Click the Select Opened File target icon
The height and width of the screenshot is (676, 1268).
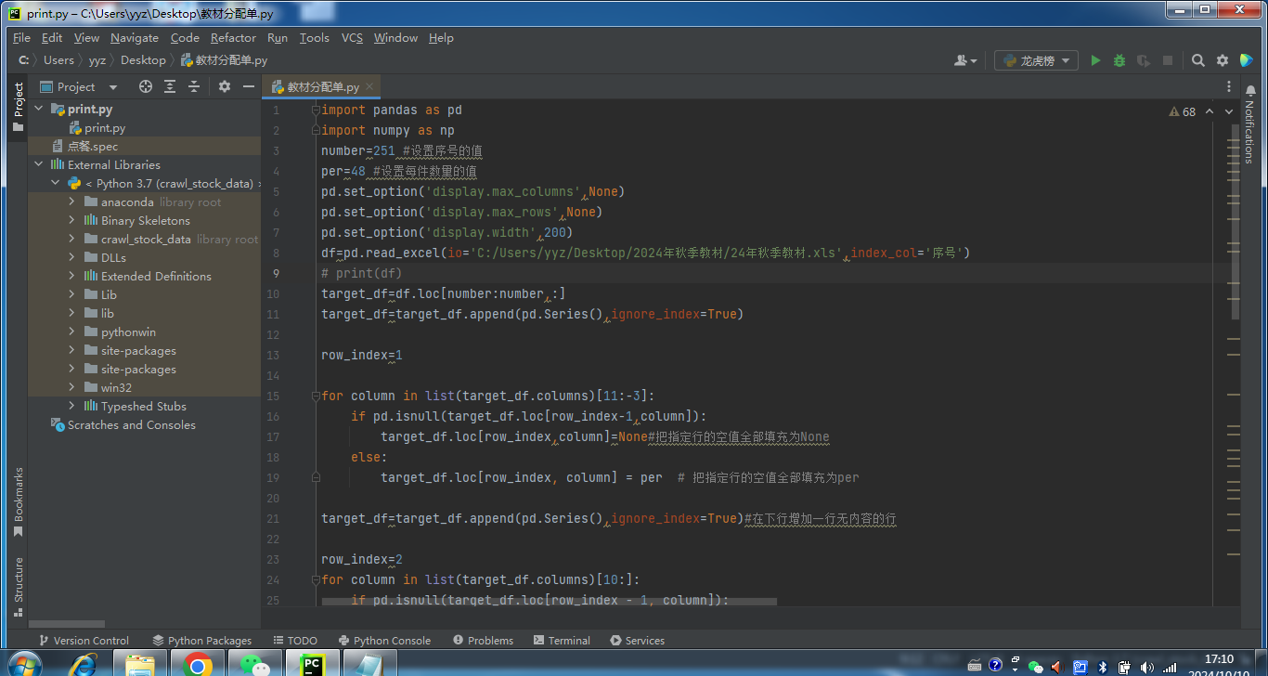(146, 86)
